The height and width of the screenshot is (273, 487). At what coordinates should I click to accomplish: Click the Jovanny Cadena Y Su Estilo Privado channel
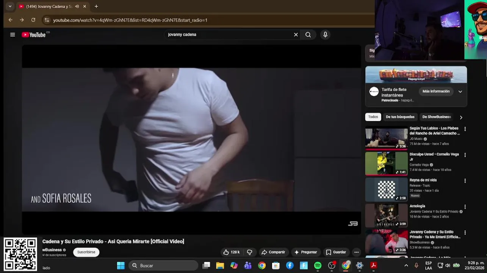(434, 212)
